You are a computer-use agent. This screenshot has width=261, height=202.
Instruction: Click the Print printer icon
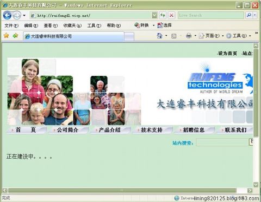point(189,36)
